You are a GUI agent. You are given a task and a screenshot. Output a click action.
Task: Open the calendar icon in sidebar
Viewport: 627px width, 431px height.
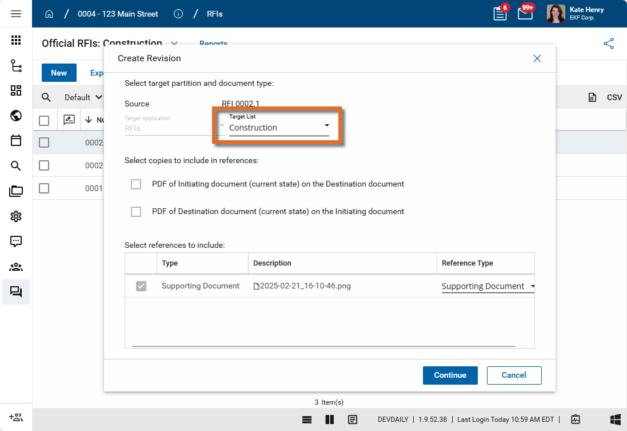16,140
